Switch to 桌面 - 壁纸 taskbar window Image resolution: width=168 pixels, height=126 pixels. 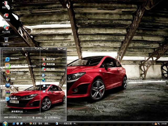[40, 123]
